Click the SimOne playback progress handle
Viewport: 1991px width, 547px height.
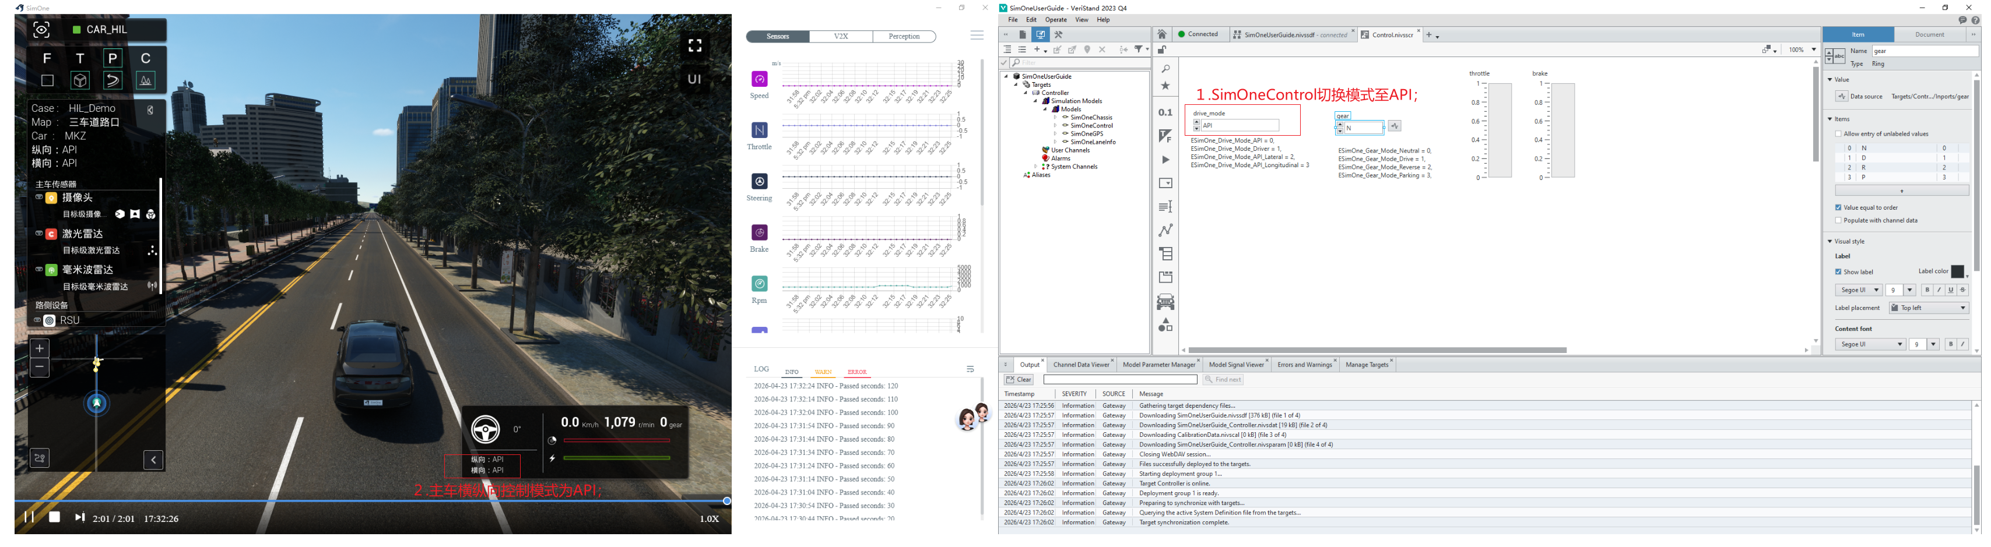pos(726,500)
